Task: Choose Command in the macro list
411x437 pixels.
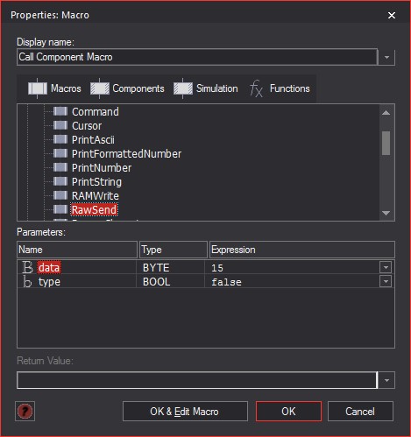Action: [96, 112]
